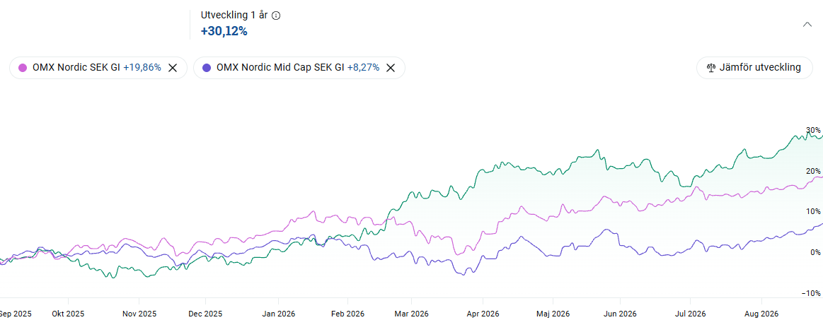Click the purple OMX Nordic Mid Cap color dot

(x=206, y=68)
